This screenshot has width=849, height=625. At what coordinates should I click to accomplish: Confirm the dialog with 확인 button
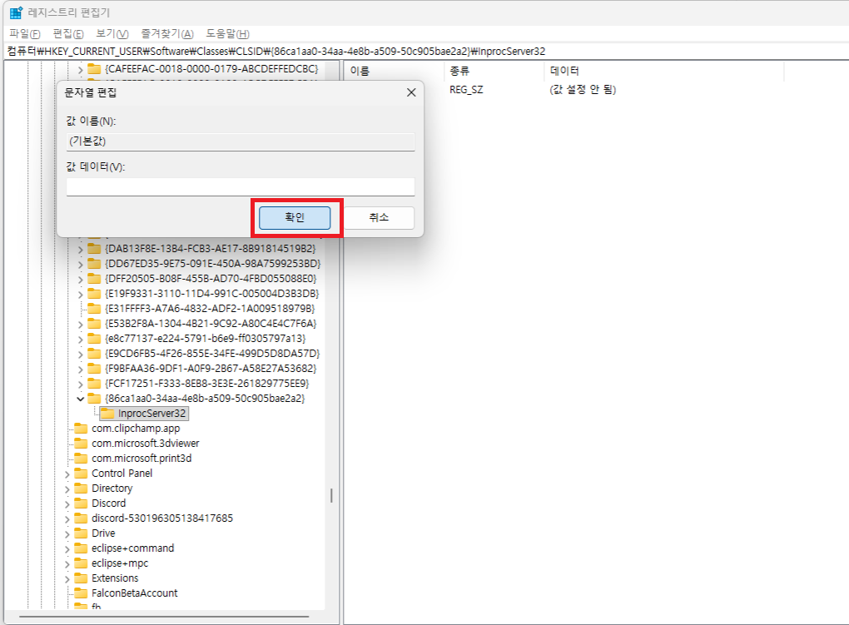[295, 218]
